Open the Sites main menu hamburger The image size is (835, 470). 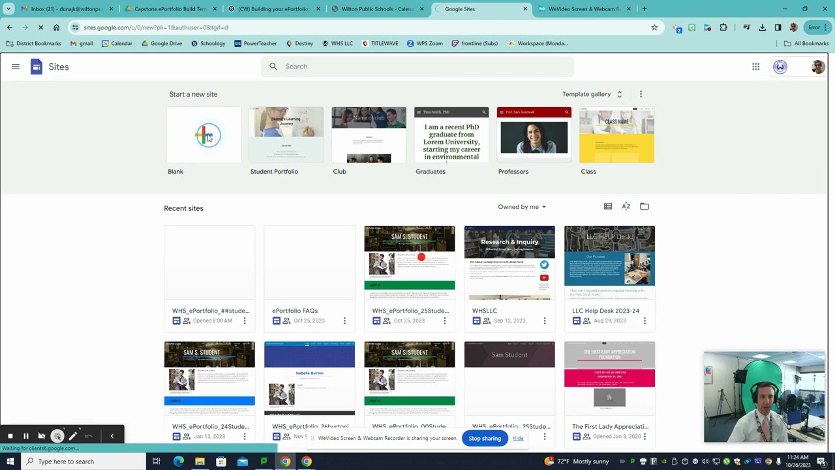click(16, 67)
